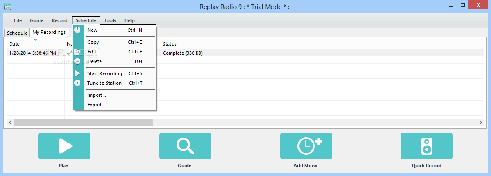Click the magnifier Guide tile
This screenshot has width=491, height=176.
point(185,146)
